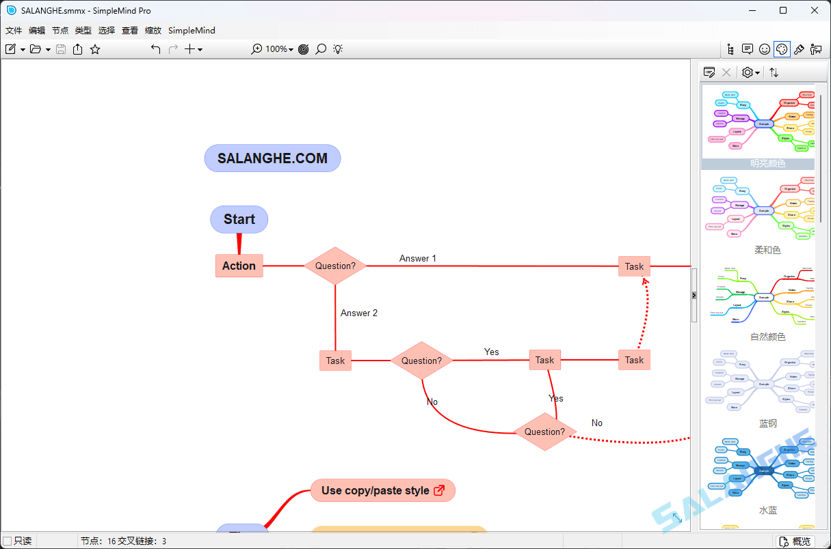
Task: Select the SALANGHE.COM node
Action: click(x=272, y=158)
